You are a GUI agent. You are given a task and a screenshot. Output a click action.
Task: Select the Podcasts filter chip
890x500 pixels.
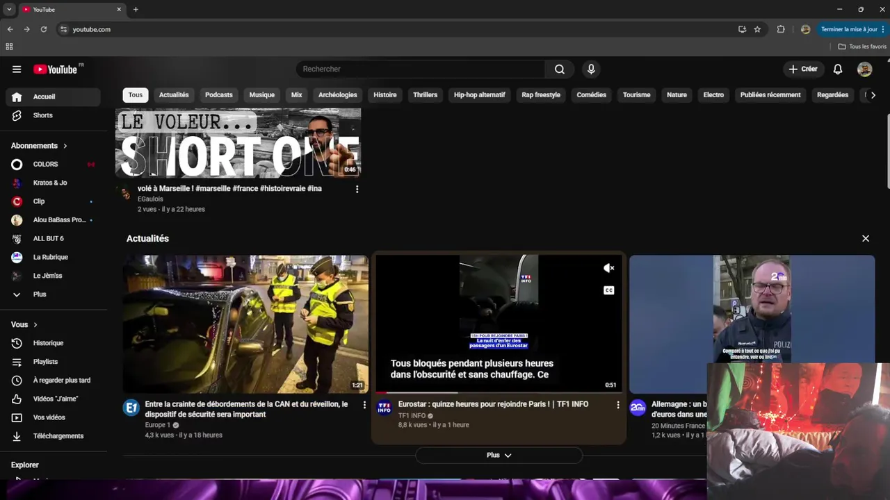point(219,95)
